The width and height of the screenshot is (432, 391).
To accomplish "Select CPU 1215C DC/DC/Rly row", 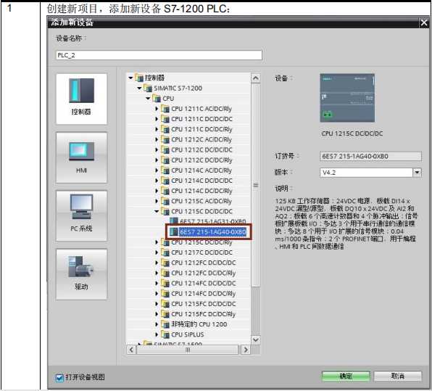I will [x=188, y=242].
